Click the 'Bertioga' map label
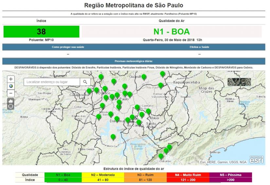Screen dimensions: 270x185 pyautogui.click(x=215, y=152)
